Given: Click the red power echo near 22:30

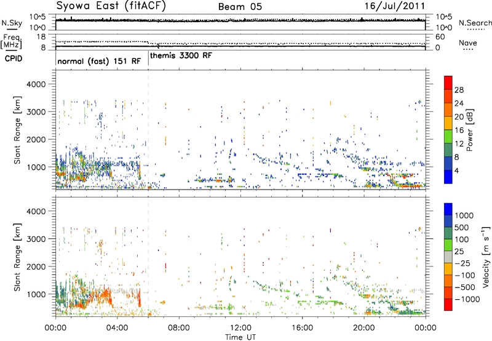Looking at the screenshot, I should 411,186.
